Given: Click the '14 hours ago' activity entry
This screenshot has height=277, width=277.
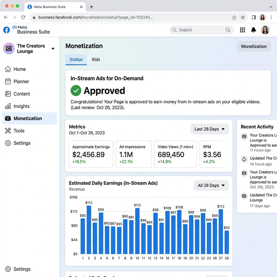Looking at the screenshot, I should pos(259,161).
